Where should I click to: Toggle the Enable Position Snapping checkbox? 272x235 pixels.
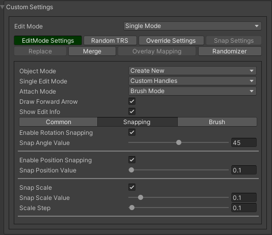[132, 160]
